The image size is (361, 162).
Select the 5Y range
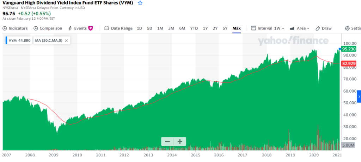click(225, 28)
